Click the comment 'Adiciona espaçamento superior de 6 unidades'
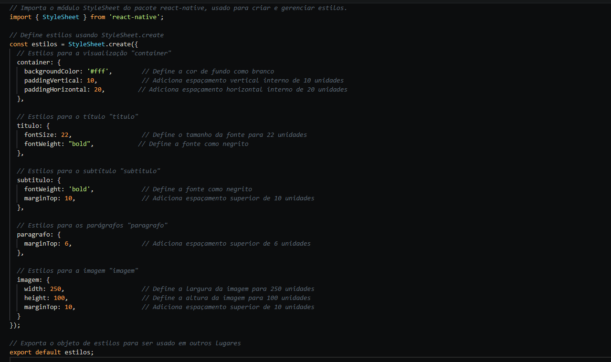 pyautogui.click(x=226, y=244)
